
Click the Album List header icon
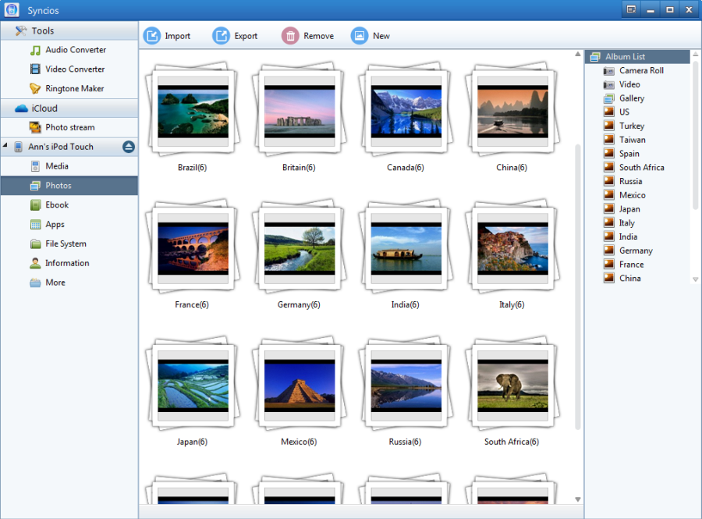tap(595, 57)
